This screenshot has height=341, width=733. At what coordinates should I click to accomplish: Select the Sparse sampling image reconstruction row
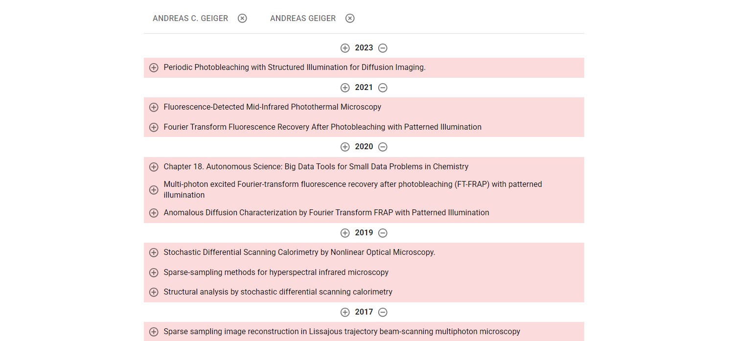coord(342,332)
